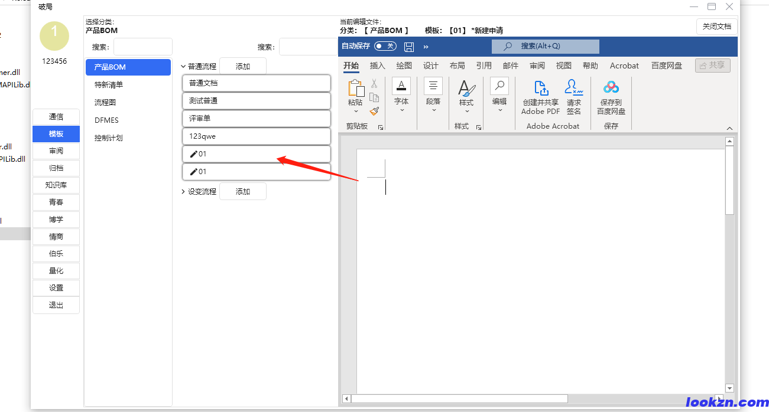Switch to the Insert (插入) ribbon tab
The width and height of the screenshot is (769, 412).
377,66
